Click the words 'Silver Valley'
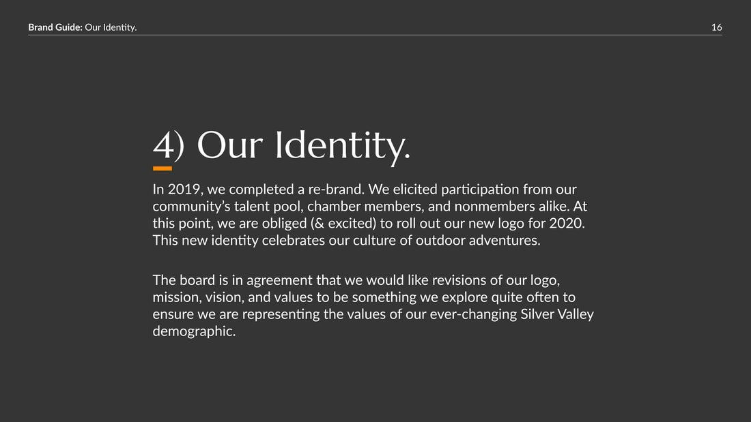This screenshot has width=751, height=422. click(x=557, y=314)
